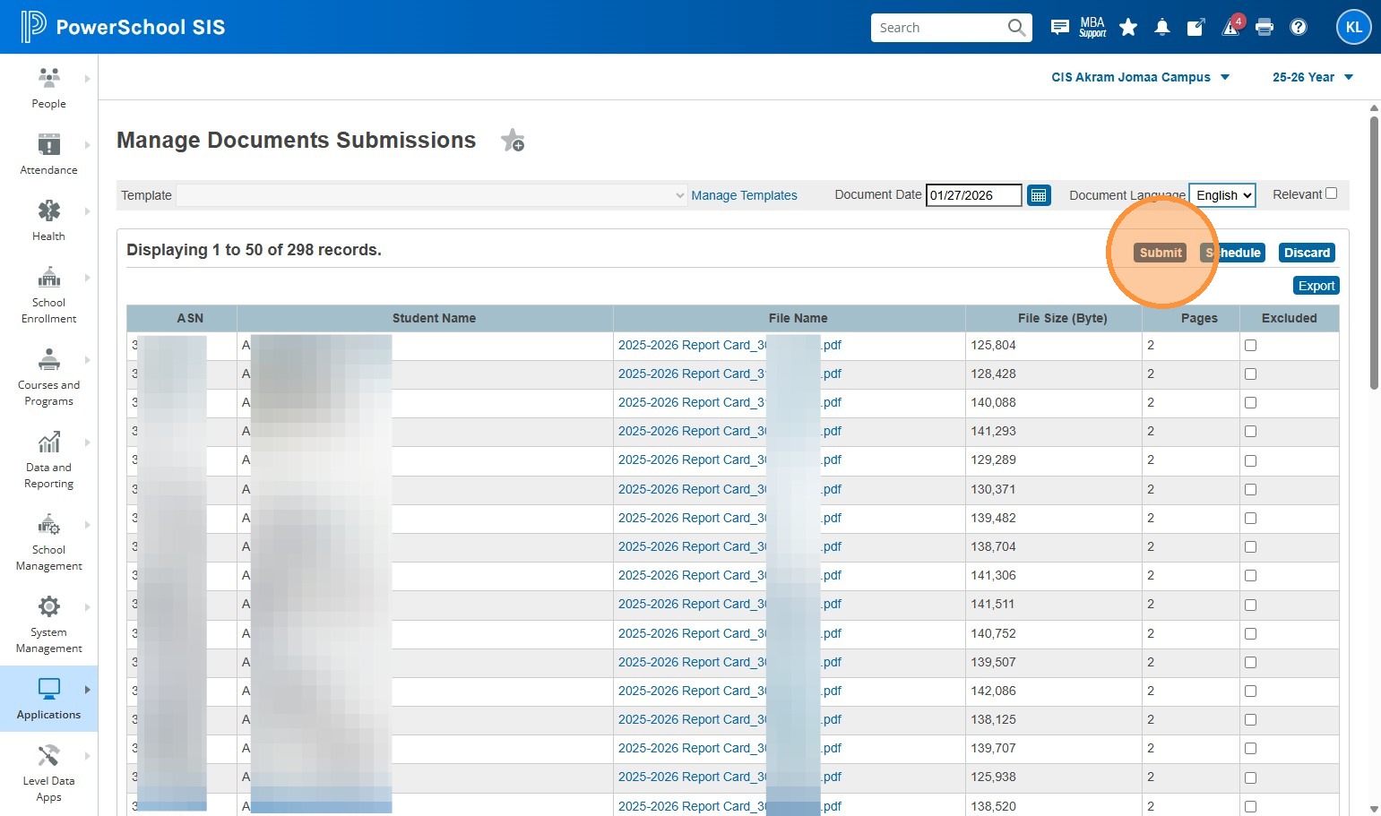This screenshot has width=1381, height=816.
Task: Open the alerts warning triangle icon
Action: [1230, 27]
